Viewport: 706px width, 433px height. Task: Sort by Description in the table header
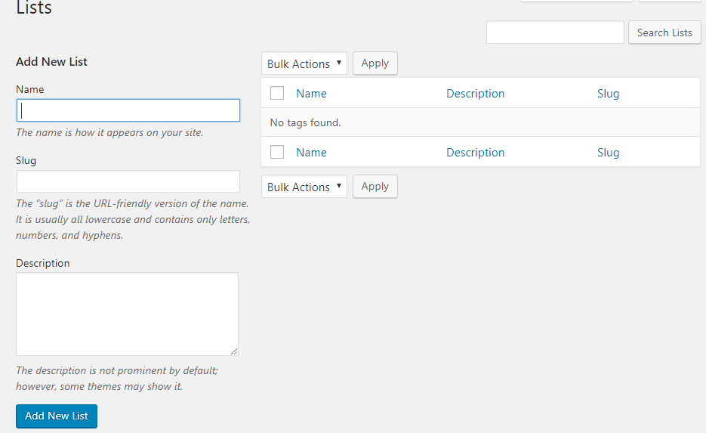(x=475, y=94)
